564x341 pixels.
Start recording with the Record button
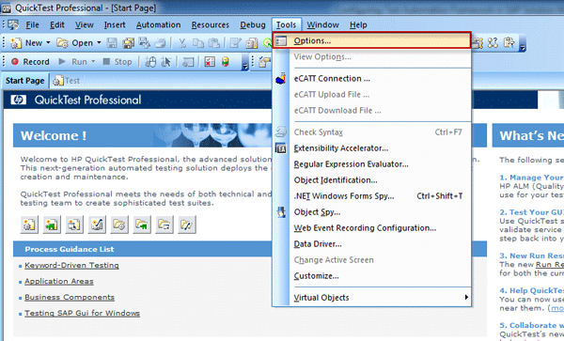tap(30, 62)
